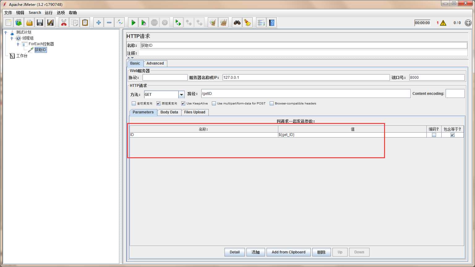The image size is (475, 267).
Task: Click the Toggle enable/disable toolbar icon
Action: [120, 23]
